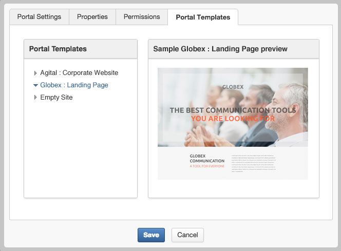Switch to the Portal Settings tab

(x=39, y=17)
